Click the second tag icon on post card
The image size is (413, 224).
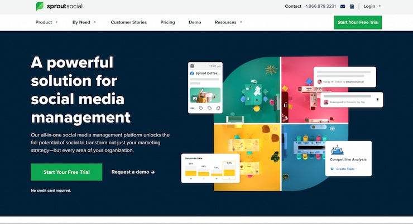click(x=209, y=108)
